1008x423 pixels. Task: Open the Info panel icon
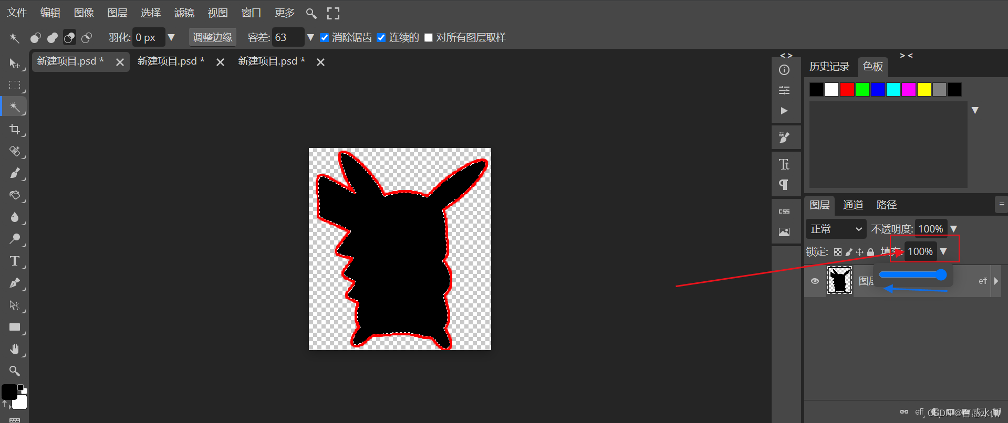[784, 70]
